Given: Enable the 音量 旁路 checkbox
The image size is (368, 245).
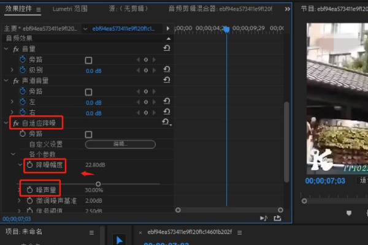Looking at the screenshot, I should coord(88,60).
